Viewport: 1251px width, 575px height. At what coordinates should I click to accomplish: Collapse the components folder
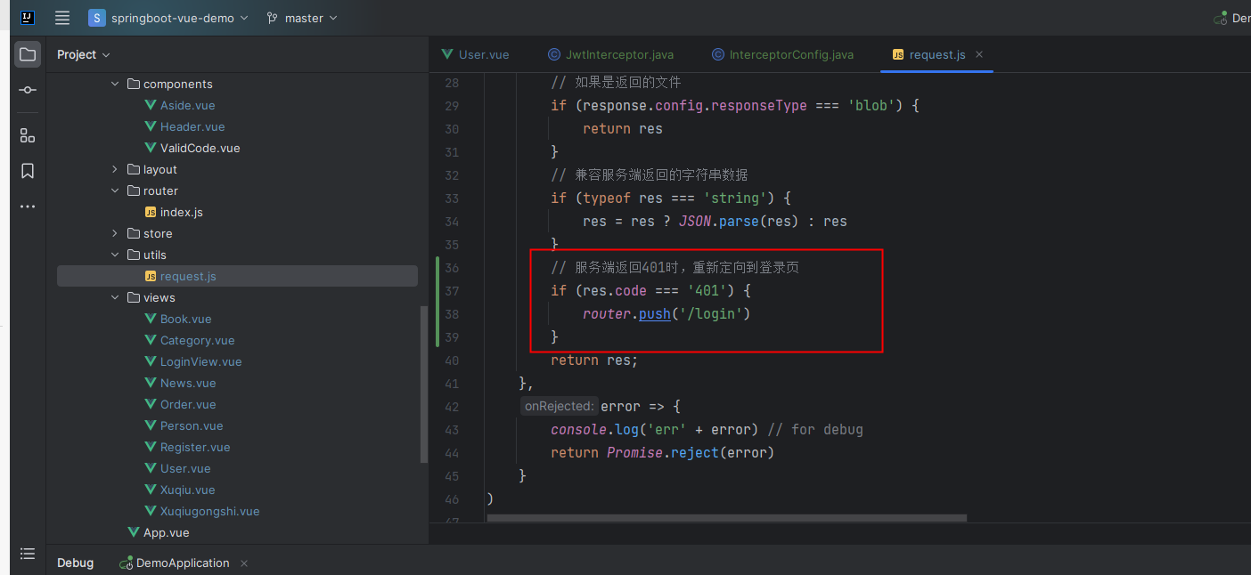click(114, 83)
